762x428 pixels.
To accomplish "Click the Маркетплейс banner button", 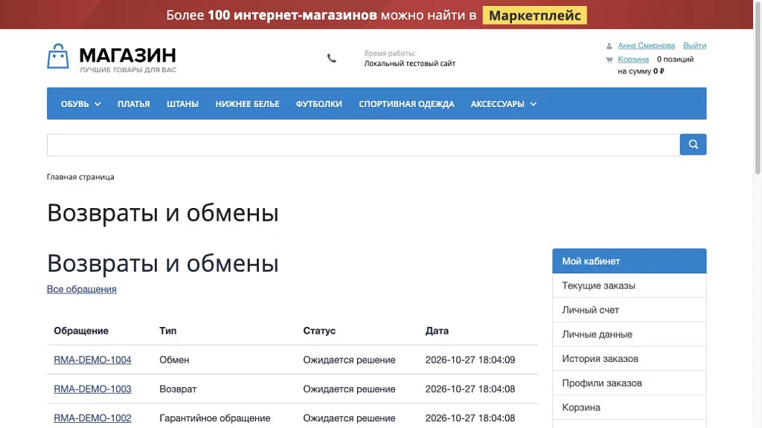I will point(534,15).
